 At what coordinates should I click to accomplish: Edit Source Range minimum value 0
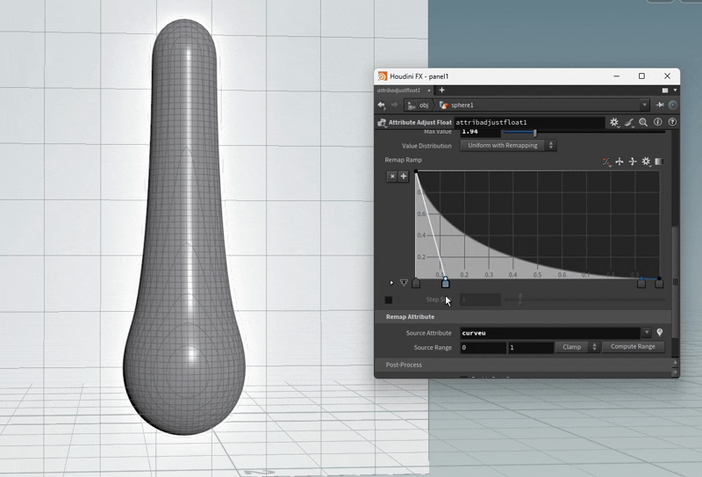[x=484, y=348]
